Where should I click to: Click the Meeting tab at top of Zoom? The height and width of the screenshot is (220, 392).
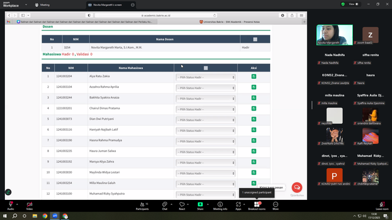tap(42, 5)
